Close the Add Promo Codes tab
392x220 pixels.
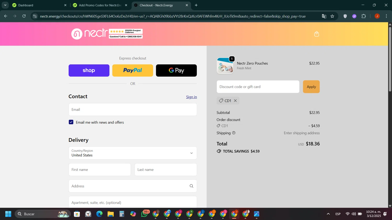126,5
